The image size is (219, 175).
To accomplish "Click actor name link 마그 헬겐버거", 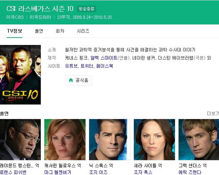I will (x=58, y=172).
